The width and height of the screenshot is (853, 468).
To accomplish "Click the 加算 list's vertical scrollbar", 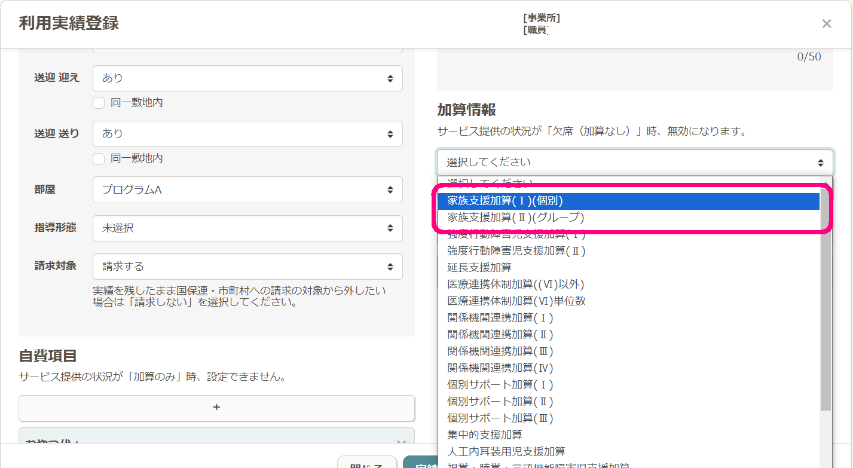I will pyautogui.click(x=826, y=299).
